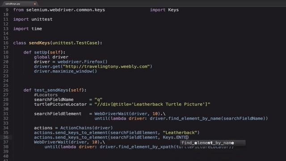
Task: Click line number 26 in the gutter
Action: [6, 90]
